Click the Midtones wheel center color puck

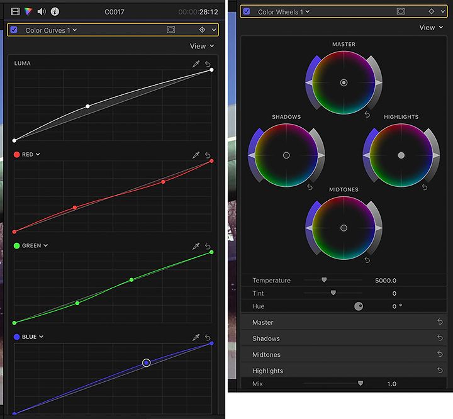point(344,228)
